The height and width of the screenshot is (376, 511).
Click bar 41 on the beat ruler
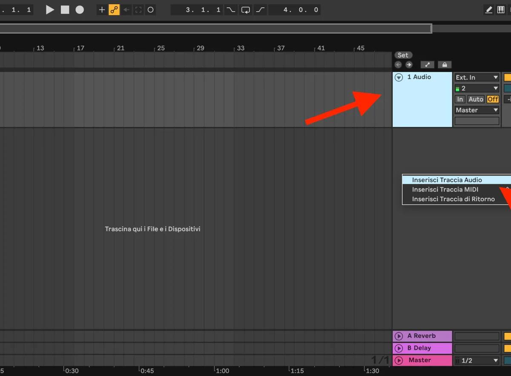click(x=321, y=48)
